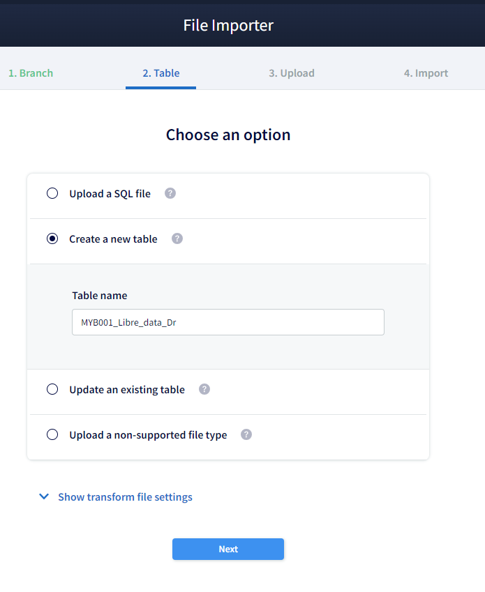Open help tooltip for Create a new table
Image resolution: width=485 pixels, height=592 pixels.
(x=177, y=238)
